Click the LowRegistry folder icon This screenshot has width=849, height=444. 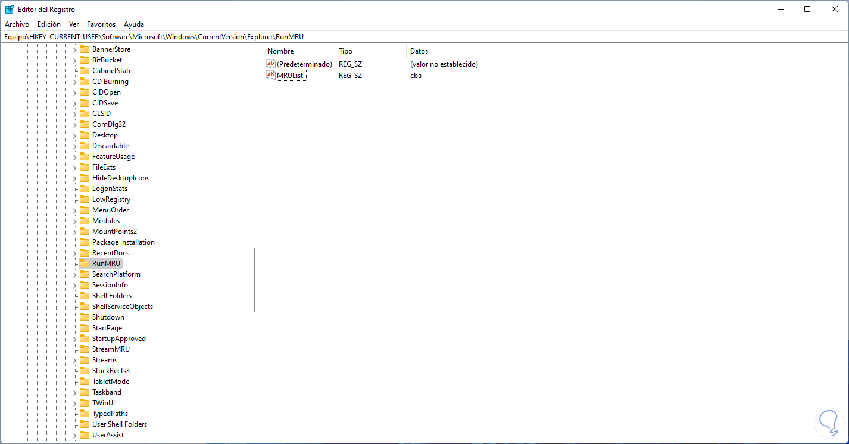pyautogui.click(x=84, y=199)
